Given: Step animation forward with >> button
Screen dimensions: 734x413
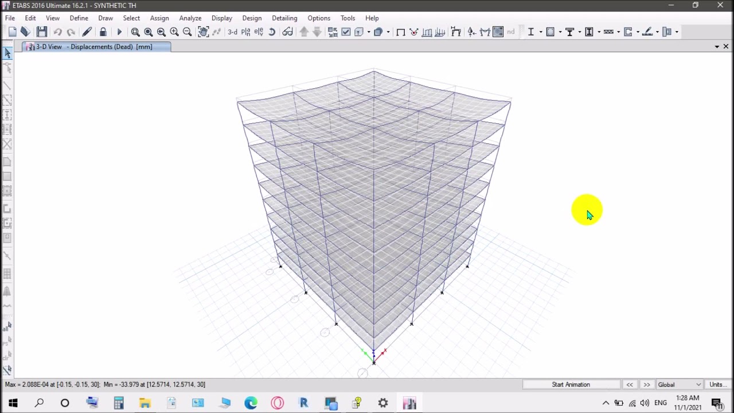Looking at the screenshot, I should pos(646,384).
